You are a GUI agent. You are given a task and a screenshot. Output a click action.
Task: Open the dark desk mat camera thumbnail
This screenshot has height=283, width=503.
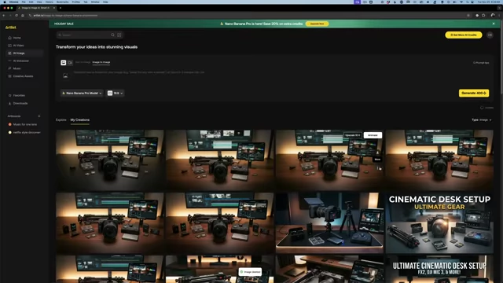point(329,223)
